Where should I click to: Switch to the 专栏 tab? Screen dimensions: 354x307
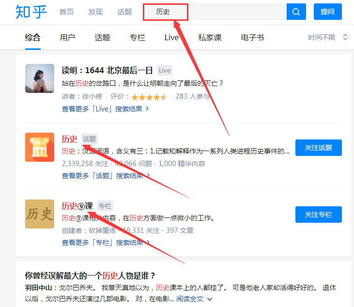[137, 37]
